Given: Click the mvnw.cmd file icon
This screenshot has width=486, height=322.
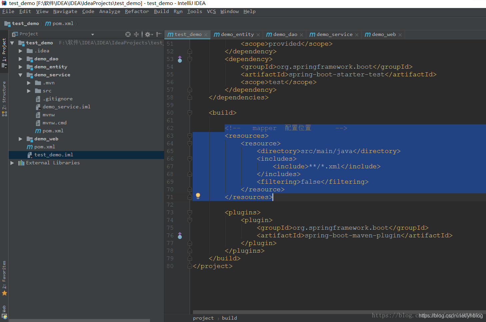Looking at the screenshot, I should pos(38,123).
